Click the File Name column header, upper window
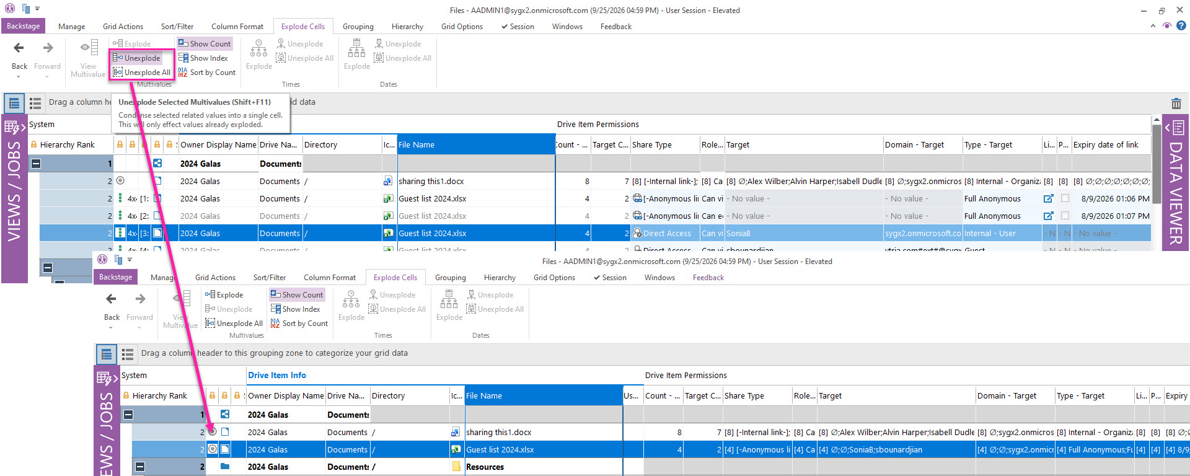 (x=476, y=145)
